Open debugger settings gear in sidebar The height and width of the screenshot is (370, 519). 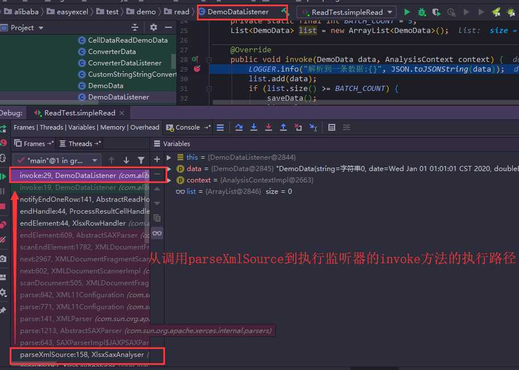coord(3,292)
